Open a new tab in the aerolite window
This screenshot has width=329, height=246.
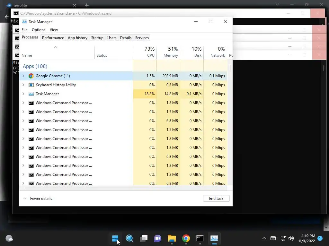[87, 5]
